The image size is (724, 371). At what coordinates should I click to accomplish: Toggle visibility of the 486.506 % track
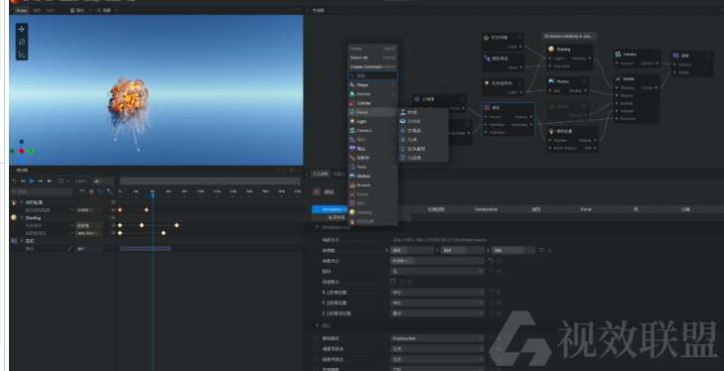pyautogui.click(x=113, y=233)
